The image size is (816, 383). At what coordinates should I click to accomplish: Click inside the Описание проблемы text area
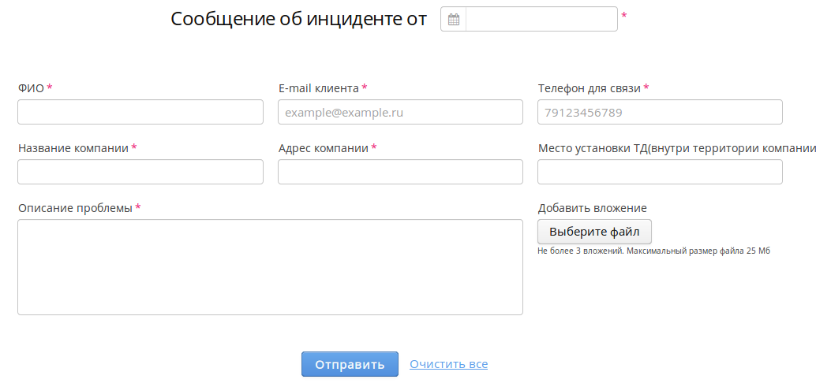270,267
